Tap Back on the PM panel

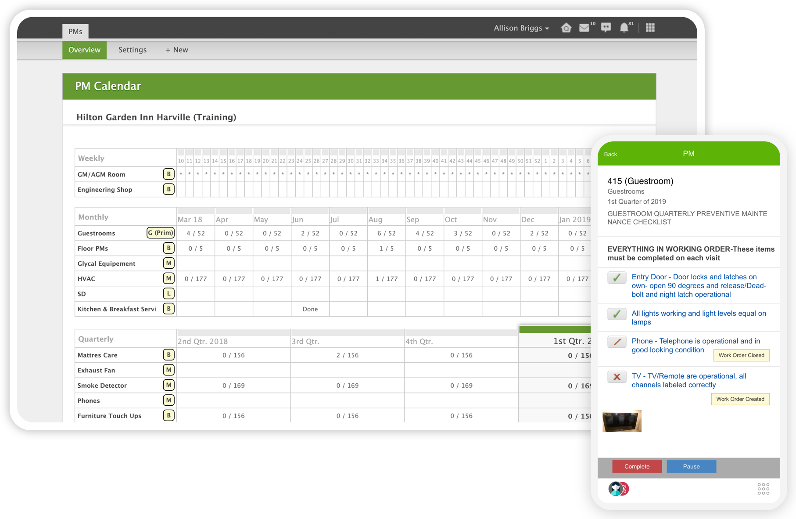(610, 154)
